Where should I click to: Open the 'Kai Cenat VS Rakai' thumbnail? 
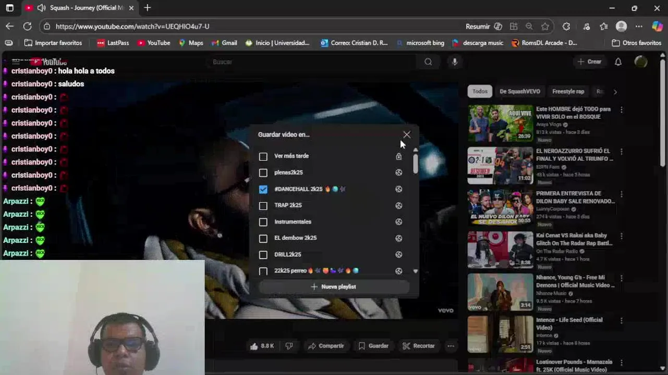click(x=500, y=250)
